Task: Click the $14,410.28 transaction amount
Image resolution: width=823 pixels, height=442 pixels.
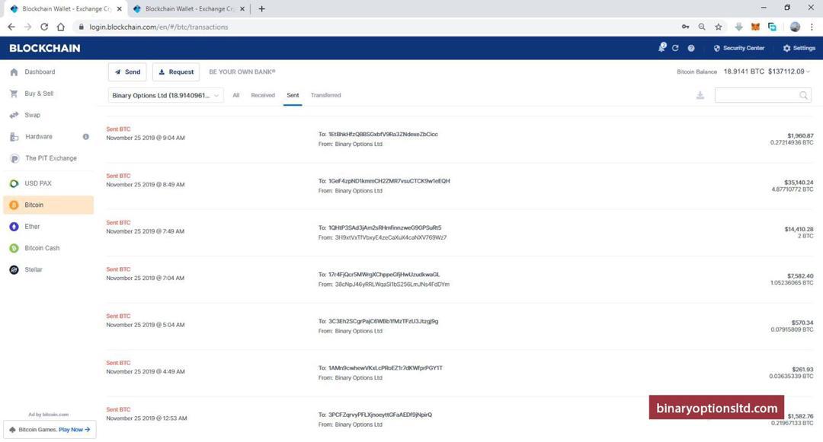Action: pyautogui.click(x=799, y=229)
